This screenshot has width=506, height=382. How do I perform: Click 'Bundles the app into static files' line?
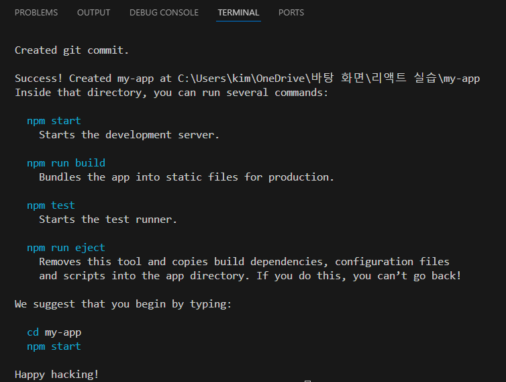click(187, 177)
